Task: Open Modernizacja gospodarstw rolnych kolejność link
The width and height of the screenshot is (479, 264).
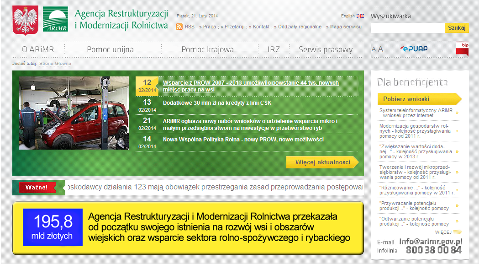Action: [x=415, y=131]
